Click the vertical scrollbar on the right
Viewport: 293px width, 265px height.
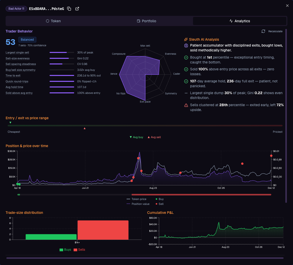[x=286, y=116]
